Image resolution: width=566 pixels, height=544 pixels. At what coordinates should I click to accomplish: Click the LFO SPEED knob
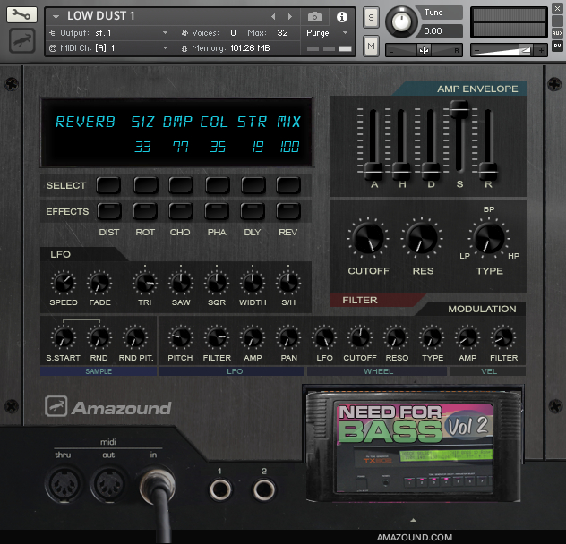(64, 283)
